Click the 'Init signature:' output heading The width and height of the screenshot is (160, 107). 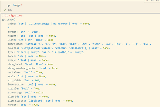point(13,15)
